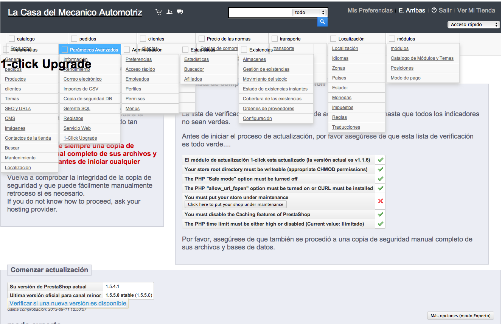Screen dimensions: 502x324
Task: Click the green check for Safe mode row
Action: point(381,179)
